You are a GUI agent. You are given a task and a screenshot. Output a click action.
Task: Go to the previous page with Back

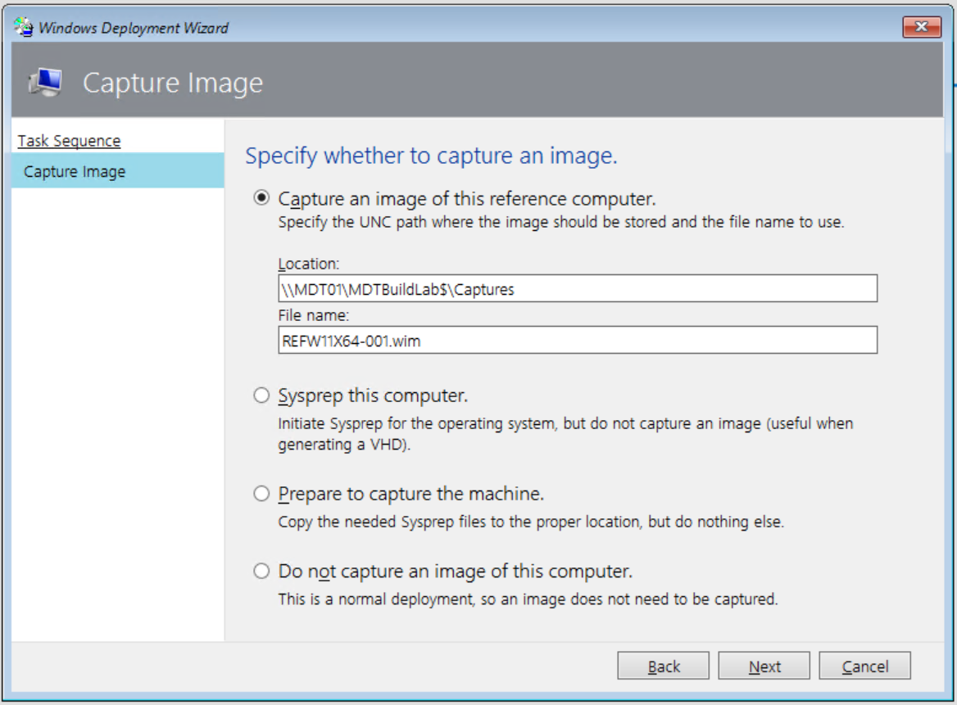coord(663,667)
